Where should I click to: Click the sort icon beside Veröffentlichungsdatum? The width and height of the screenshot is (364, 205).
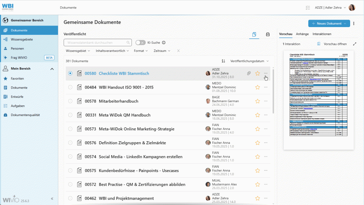pyautogui.click(x=223, y=61)
